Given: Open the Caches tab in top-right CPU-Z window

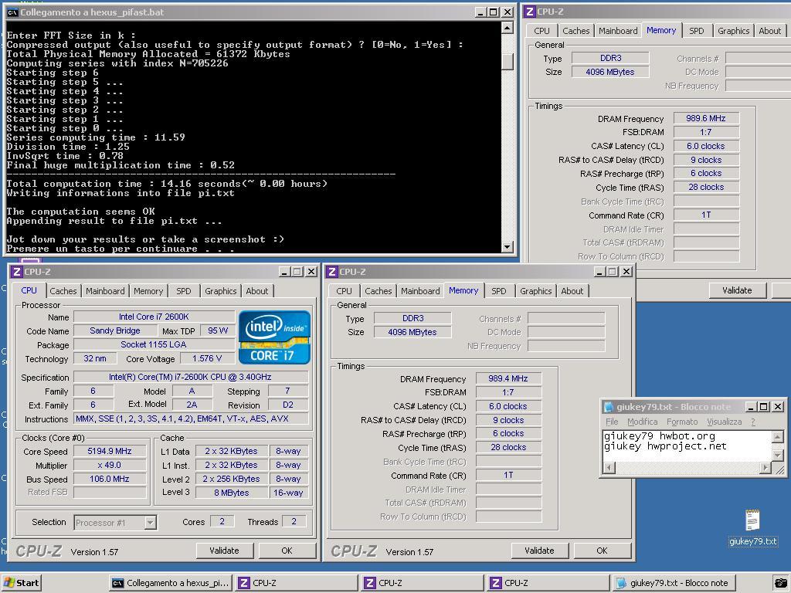Looking at the screenshot, I should point(576,31).
